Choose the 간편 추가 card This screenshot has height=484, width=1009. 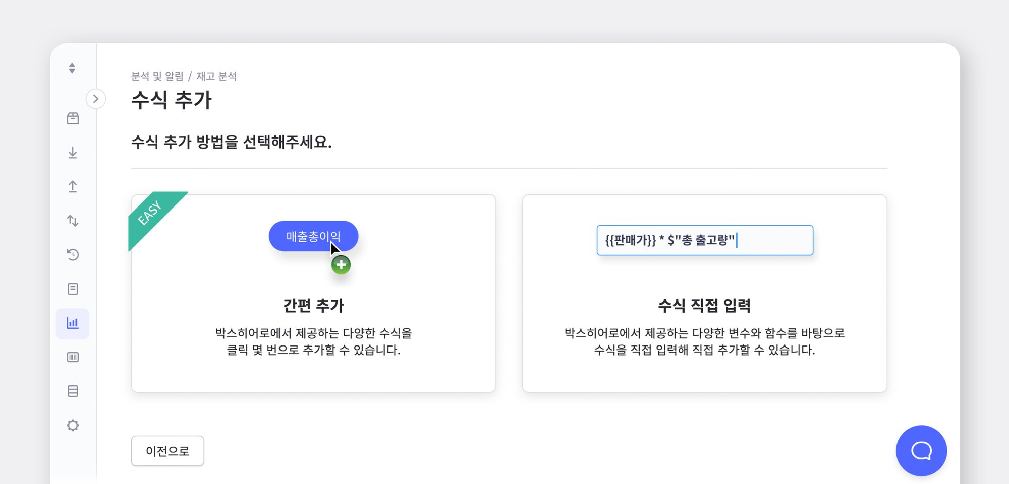click(313, 294)
